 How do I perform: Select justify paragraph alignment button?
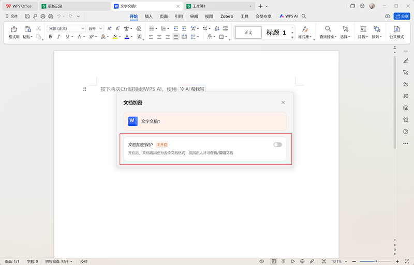[176, 37]
